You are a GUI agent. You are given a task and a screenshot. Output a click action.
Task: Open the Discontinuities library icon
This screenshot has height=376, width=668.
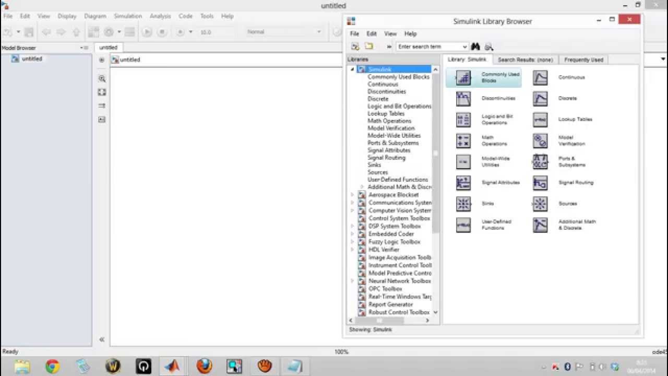pyautogui.click(x=463, y=99)
